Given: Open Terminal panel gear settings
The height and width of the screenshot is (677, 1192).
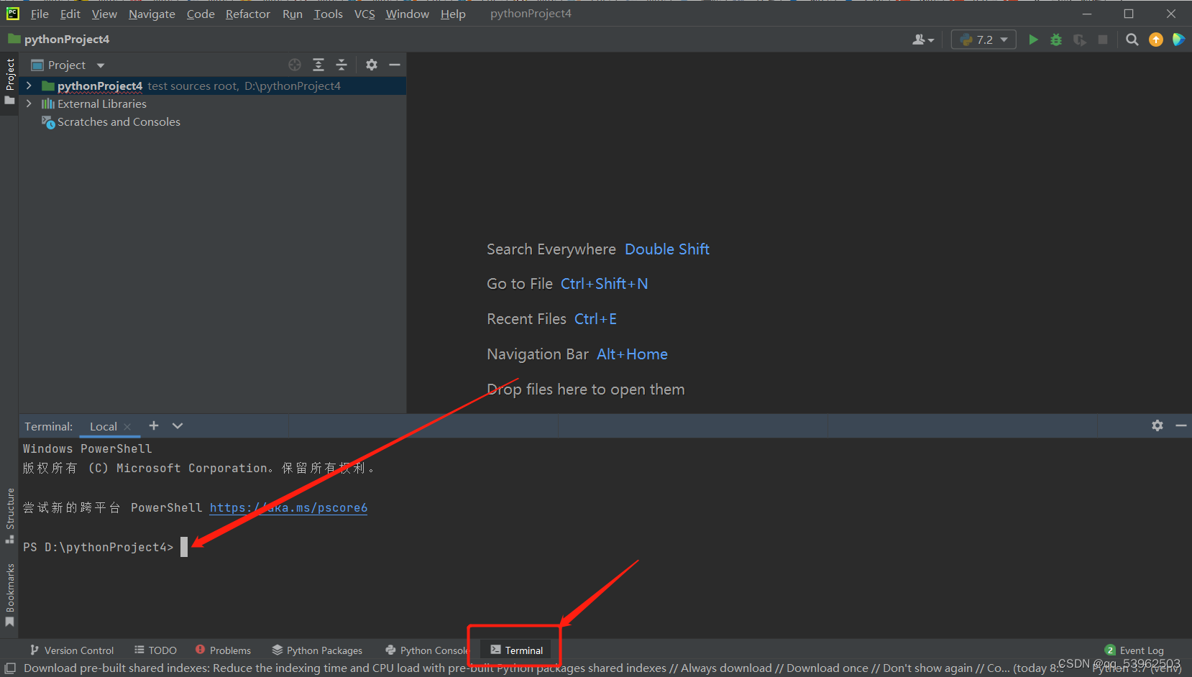Looking at the screenshot, I should 1157,425.
